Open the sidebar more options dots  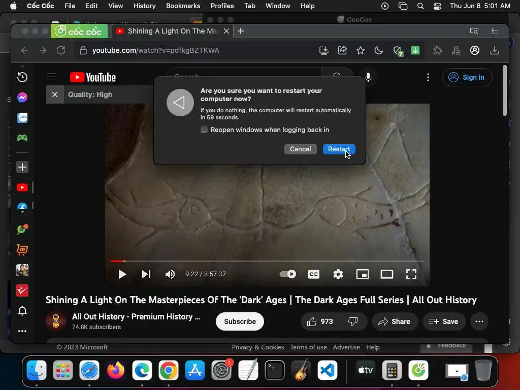(22, 331)
